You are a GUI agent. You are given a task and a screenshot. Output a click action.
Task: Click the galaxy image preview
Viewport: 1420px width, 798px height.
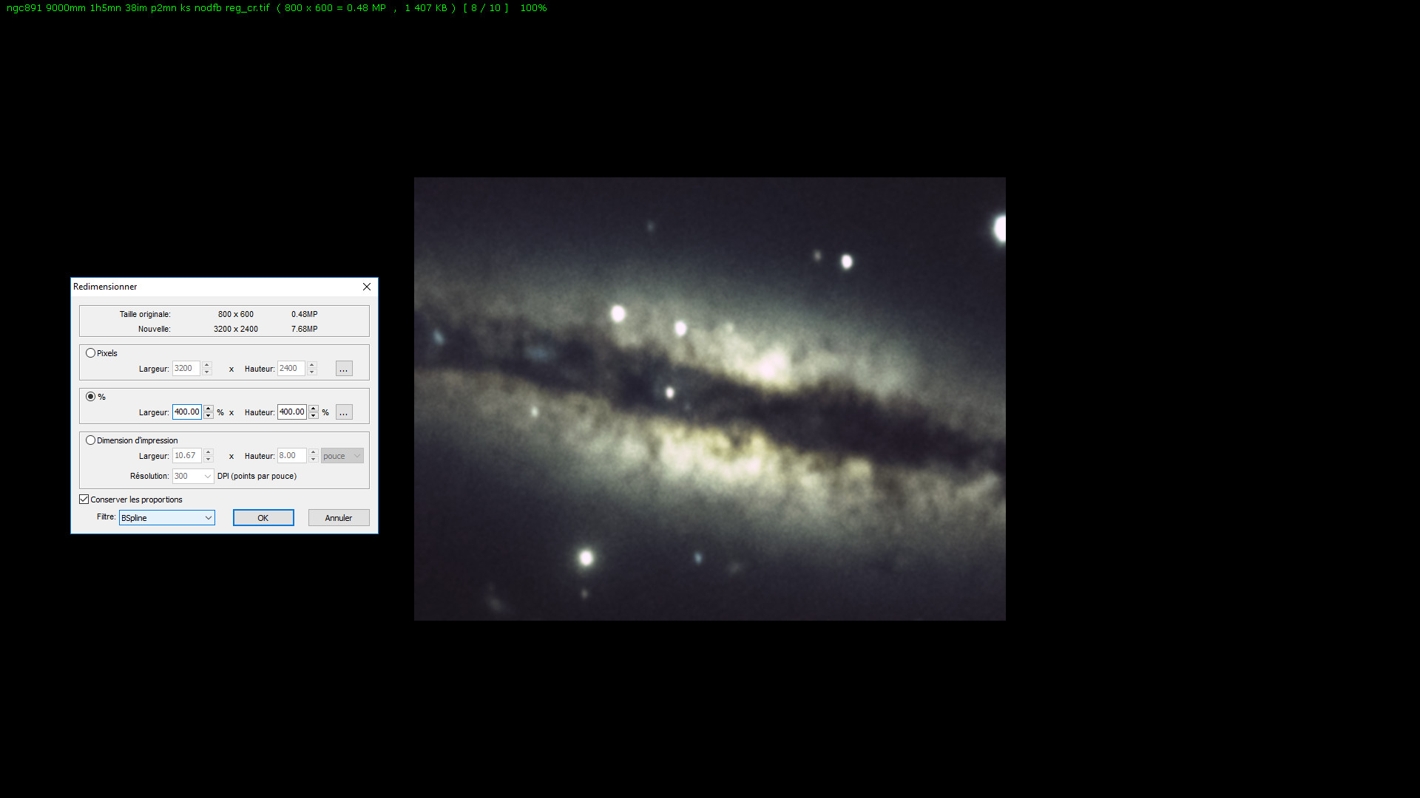(x=709, y=399)
